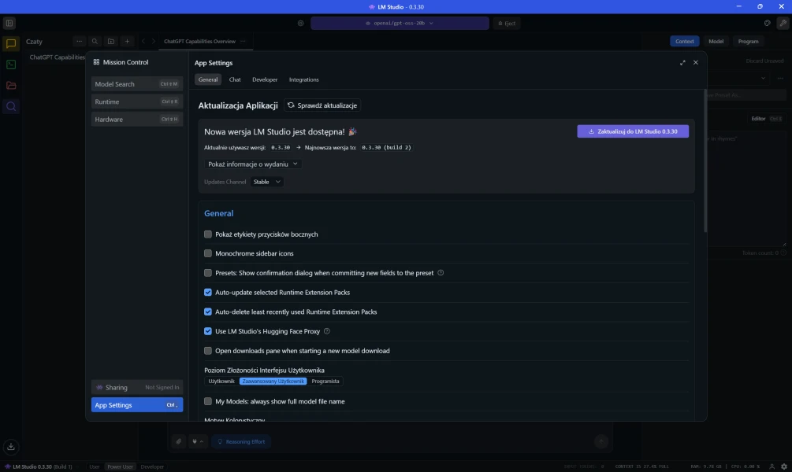
Task: Expand Pokaż informacje o wydaniu
Action: tap(253, 164)
